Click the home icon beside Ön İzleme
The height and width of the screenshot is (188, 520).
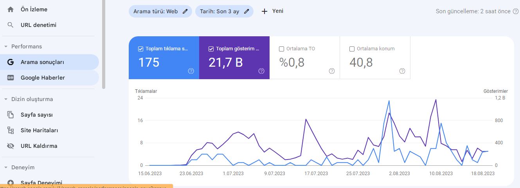point(11,9)
